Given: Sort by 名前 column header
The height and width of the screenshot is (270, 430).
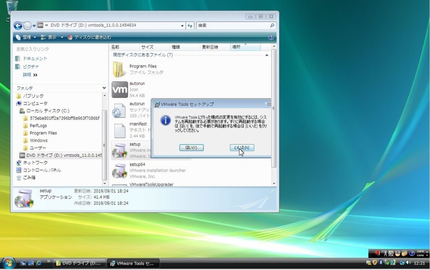Looking at the screenshot, I should (x=124, y=47).
